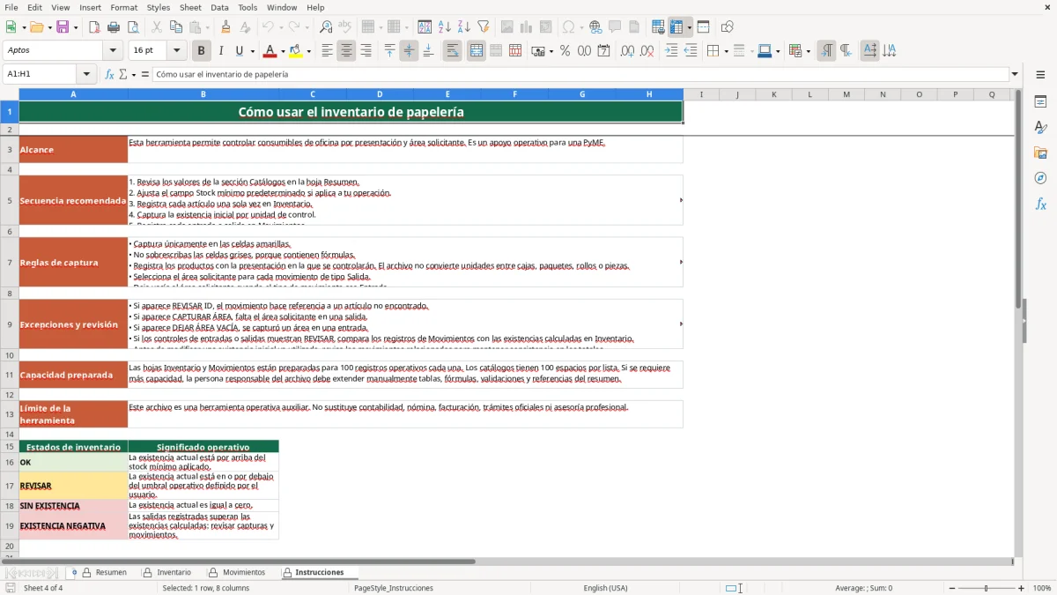Viewport: 1057px width, 595px height.
Task: Click the Define Print Area icon
Action: (659, 27)
